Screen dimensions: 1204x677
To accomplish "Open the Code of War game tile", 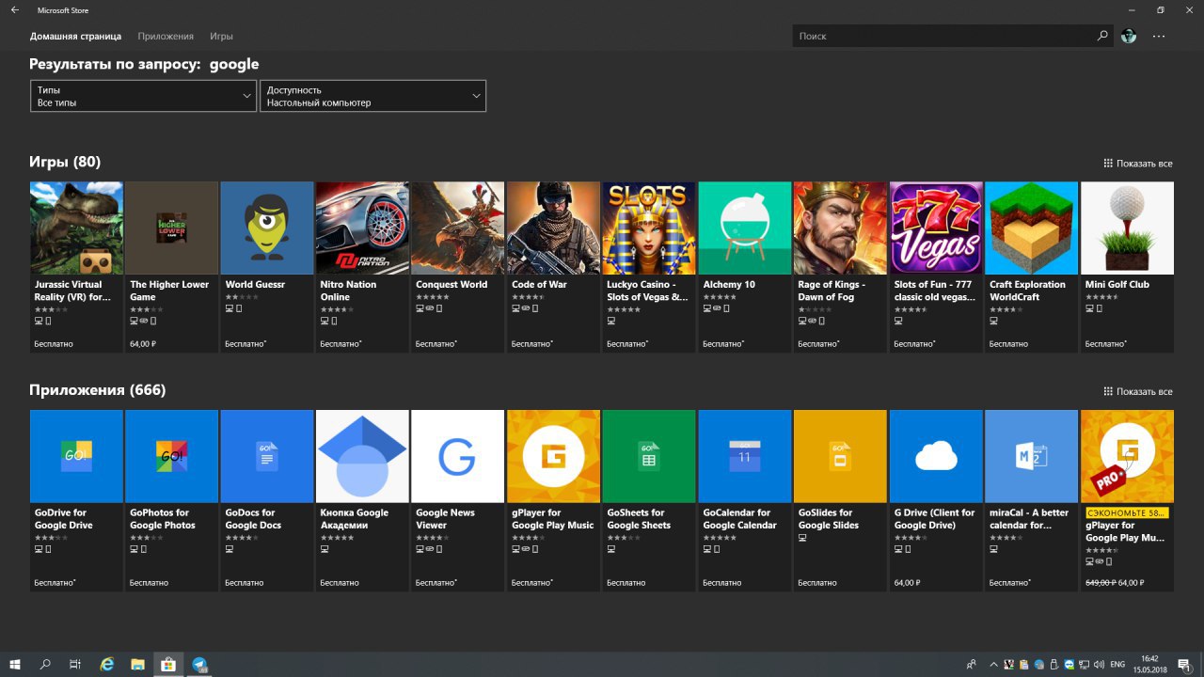I will (x=554, y=267).
